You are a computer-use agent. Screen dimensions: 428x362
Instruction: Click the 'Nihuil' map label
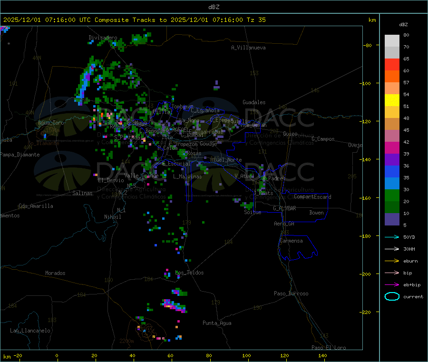pyautogui.click(x=112, y=217)
